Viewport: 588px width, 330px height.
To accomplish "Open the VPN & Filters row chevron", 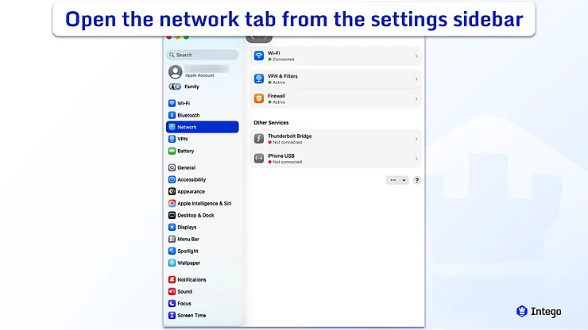I will (416, 79).
